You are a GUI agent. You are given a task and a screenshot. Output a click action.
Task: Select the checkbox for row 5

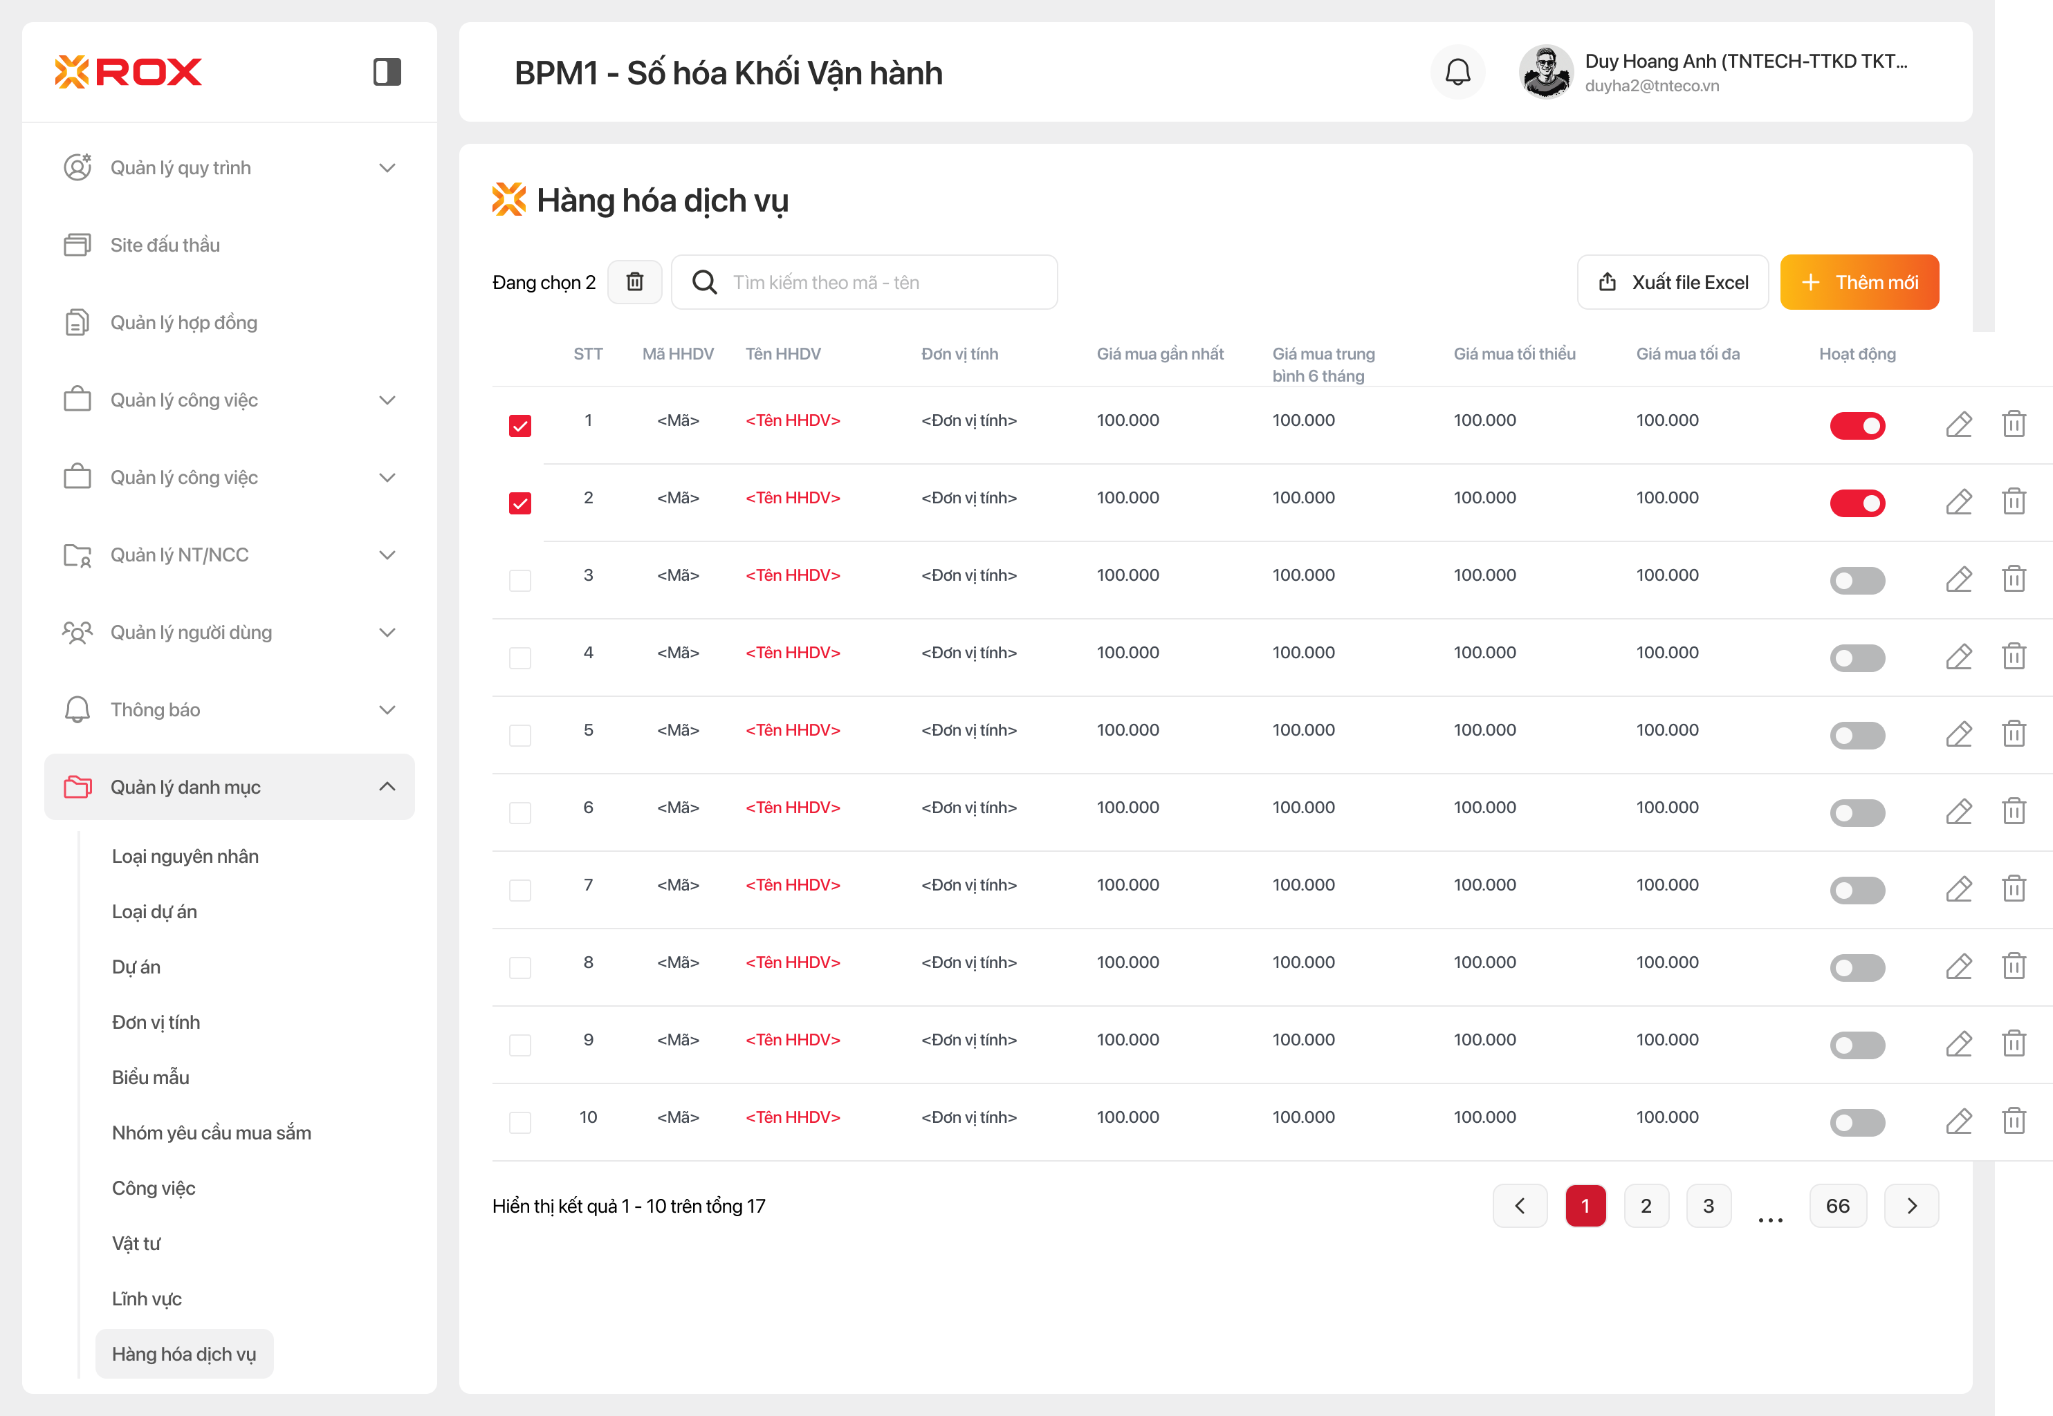pos(520,736)
